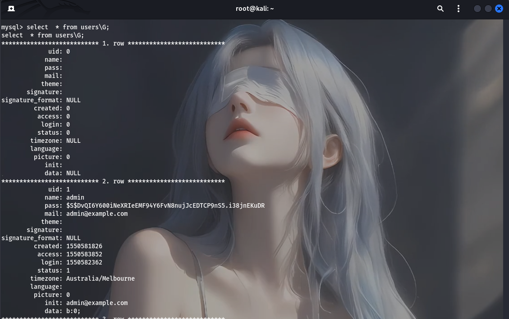Open the three-dot terminal menu
The height and width of the screenshot is (319, 509).
pos(459,9)
